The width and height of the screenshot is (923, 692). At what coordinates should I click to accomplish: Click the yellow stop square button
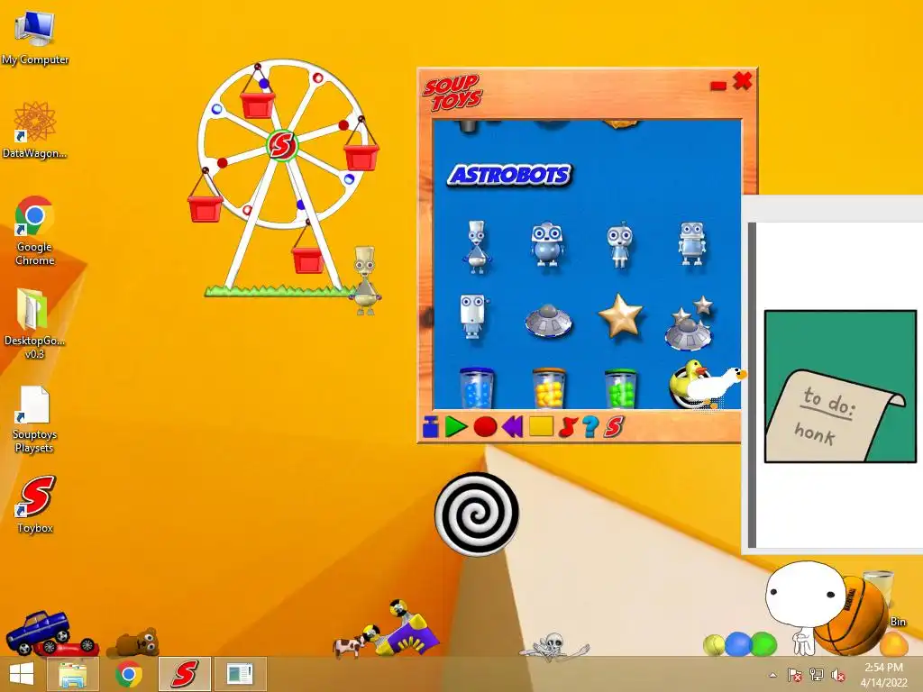(541, 426)
